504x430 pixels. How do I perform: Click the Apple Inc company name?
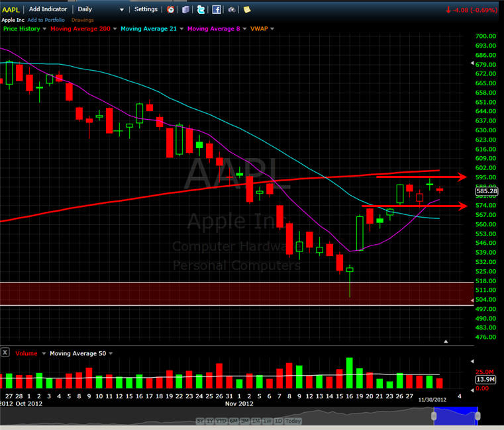(13, 20)
